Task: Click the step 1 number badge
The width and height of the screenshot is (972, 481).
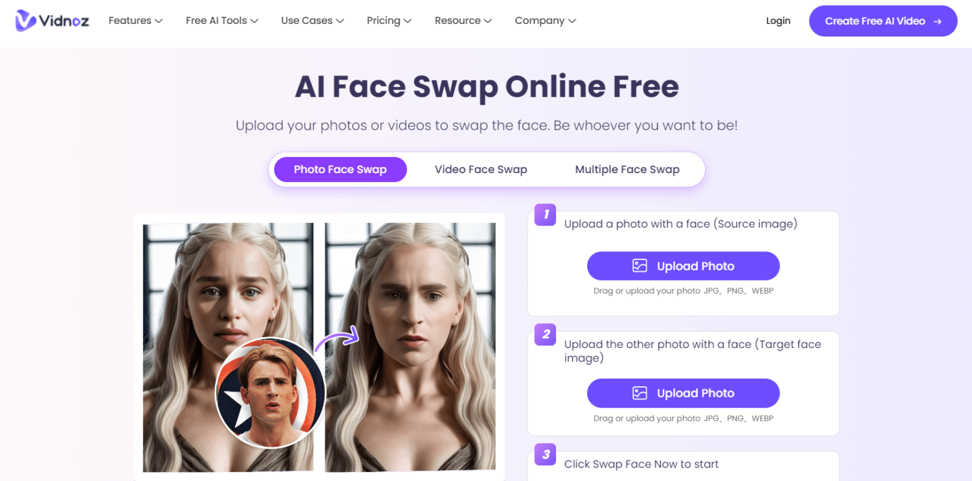Action: [x=546, y=215]
